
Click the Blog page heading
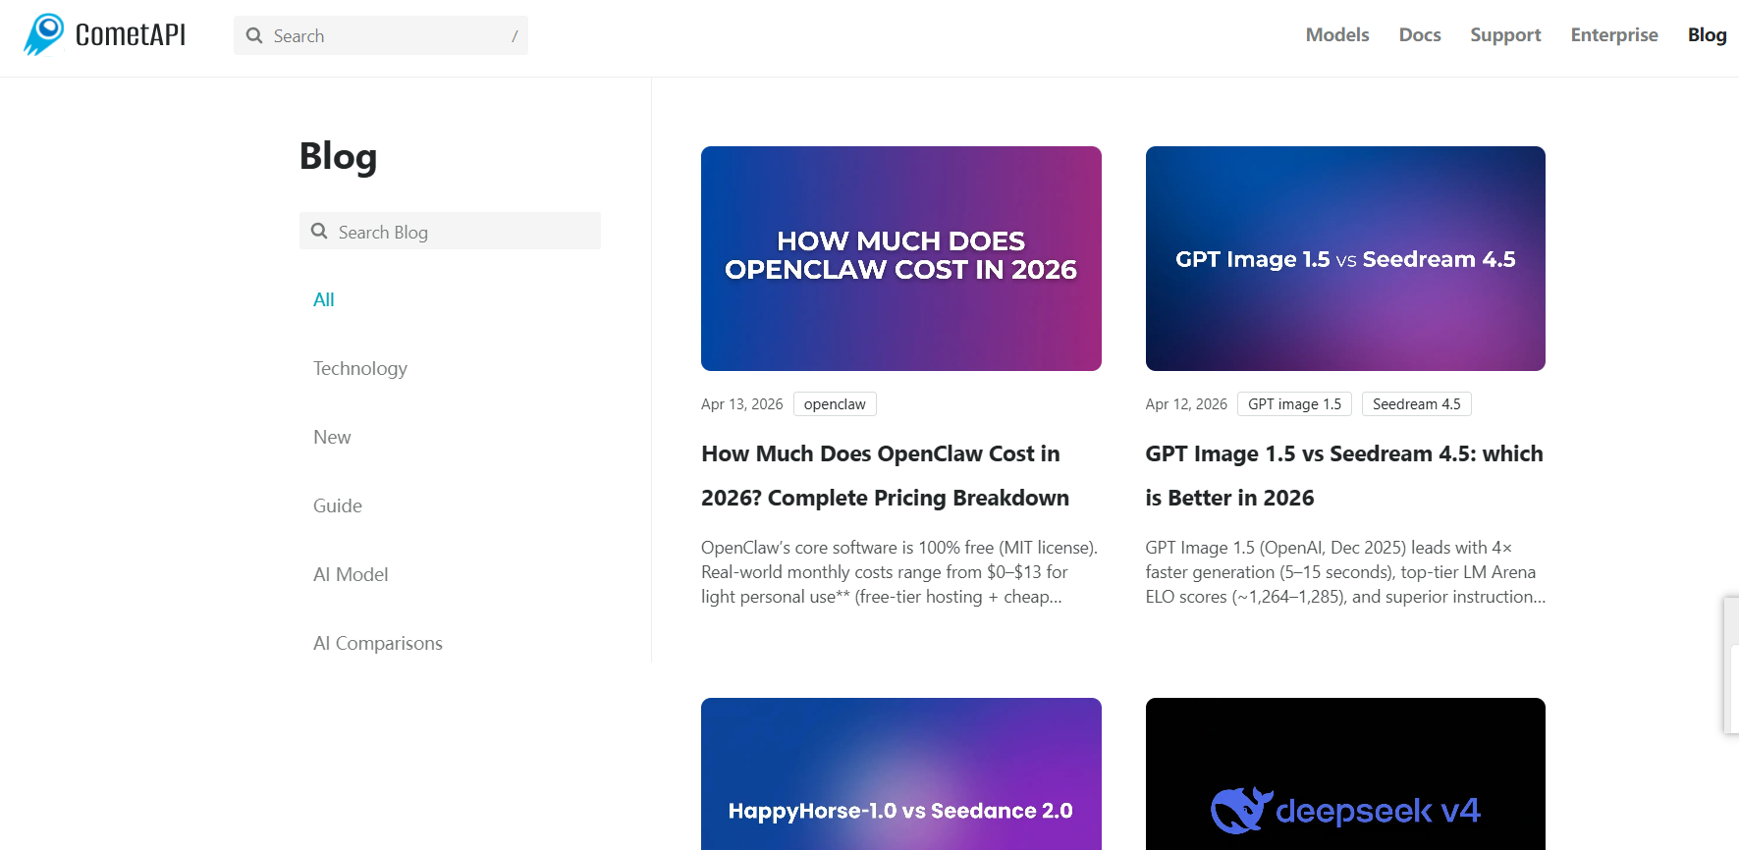[x=338, y=156]
